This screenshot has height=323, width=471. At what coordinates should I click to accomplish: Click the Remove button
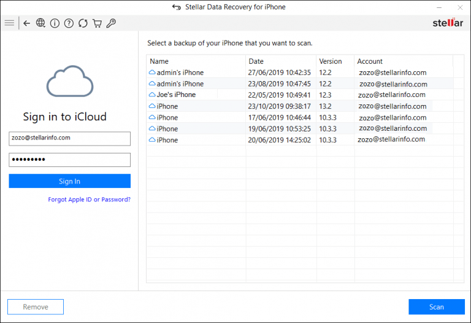point(36,307)
